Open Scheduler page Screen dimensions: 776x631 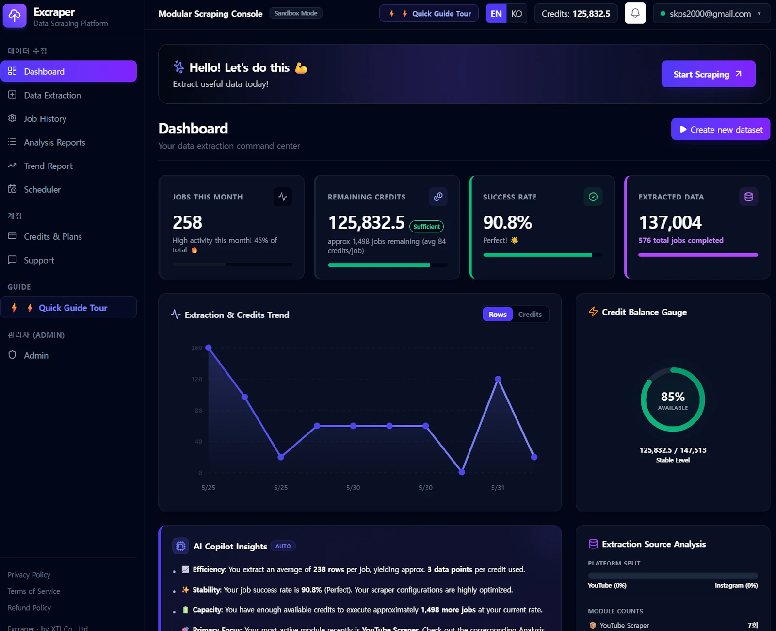(68, 189)
